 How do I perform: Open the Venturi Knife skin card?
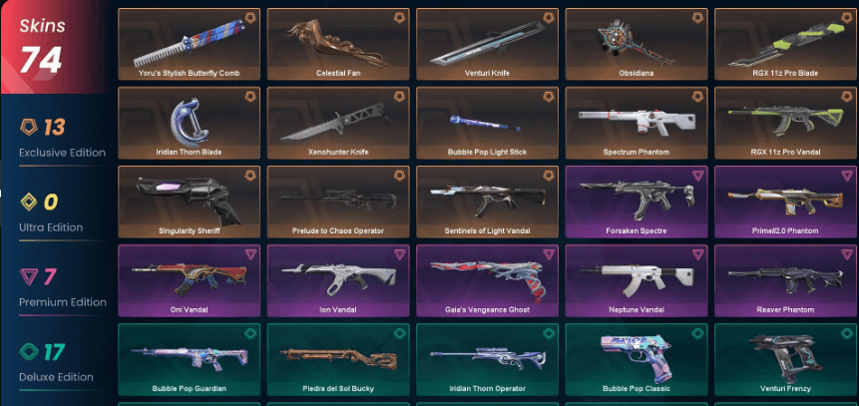pos(487,44)
